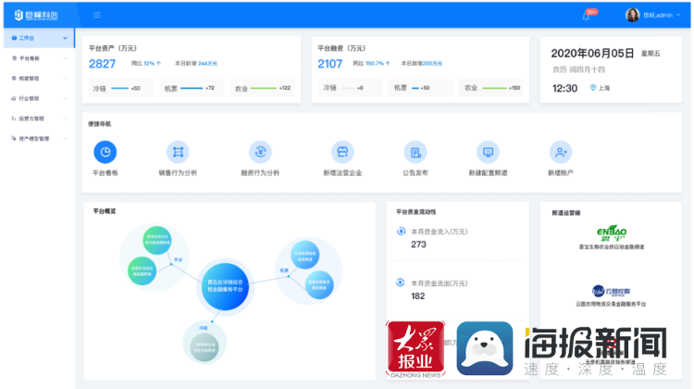This screenshot has width=694, height=389.
Task: Click the 新增账户 add account icon
Action: click(560, 152)
